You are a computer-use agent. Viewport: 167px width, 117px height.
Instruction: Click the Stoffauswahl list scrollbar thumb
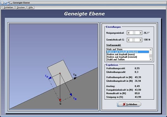tap(151, 56)
